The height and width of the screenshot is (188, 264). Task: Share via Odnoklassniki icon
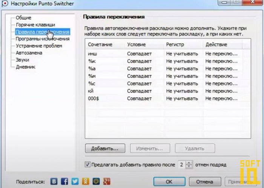[x=86, y=182]
